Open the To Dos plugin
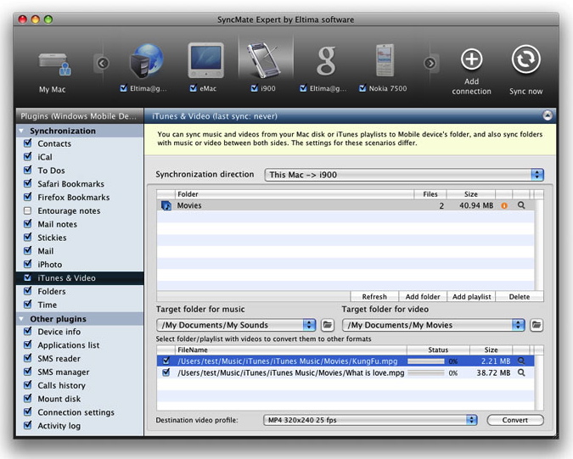573x459 pixels. [x=51, y=171]
